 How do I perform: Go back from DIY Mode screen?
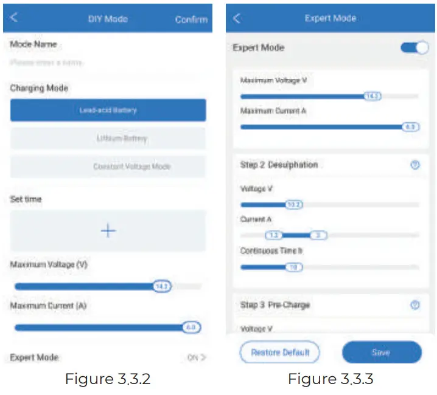(14, 18)
